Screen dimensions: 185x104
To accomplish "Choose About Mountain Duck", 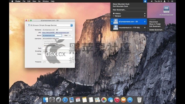I will tap(121, 4).
